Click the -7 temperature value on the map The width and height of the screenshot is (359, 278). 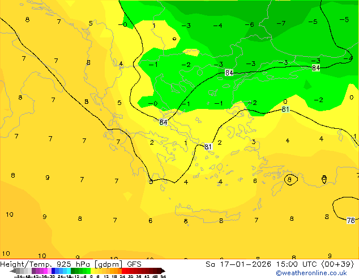coord(281,23)
